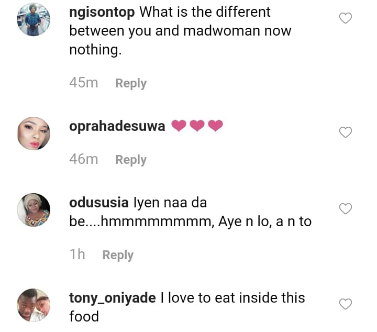Go to the ngisontop username link
This screenshot has height=332, width=377.
(x=102, y=12)
